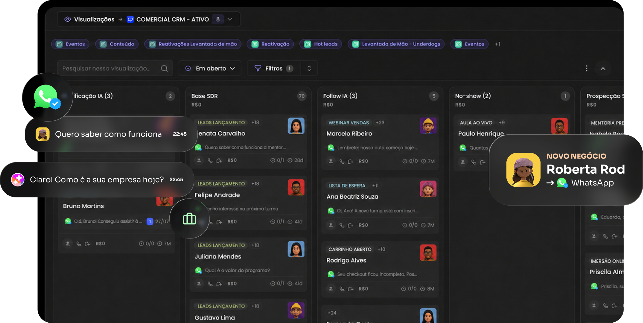The width and height of the screenshot is (643, 323).
Task: Select the first Eventos tab
Action: point(71,44)
